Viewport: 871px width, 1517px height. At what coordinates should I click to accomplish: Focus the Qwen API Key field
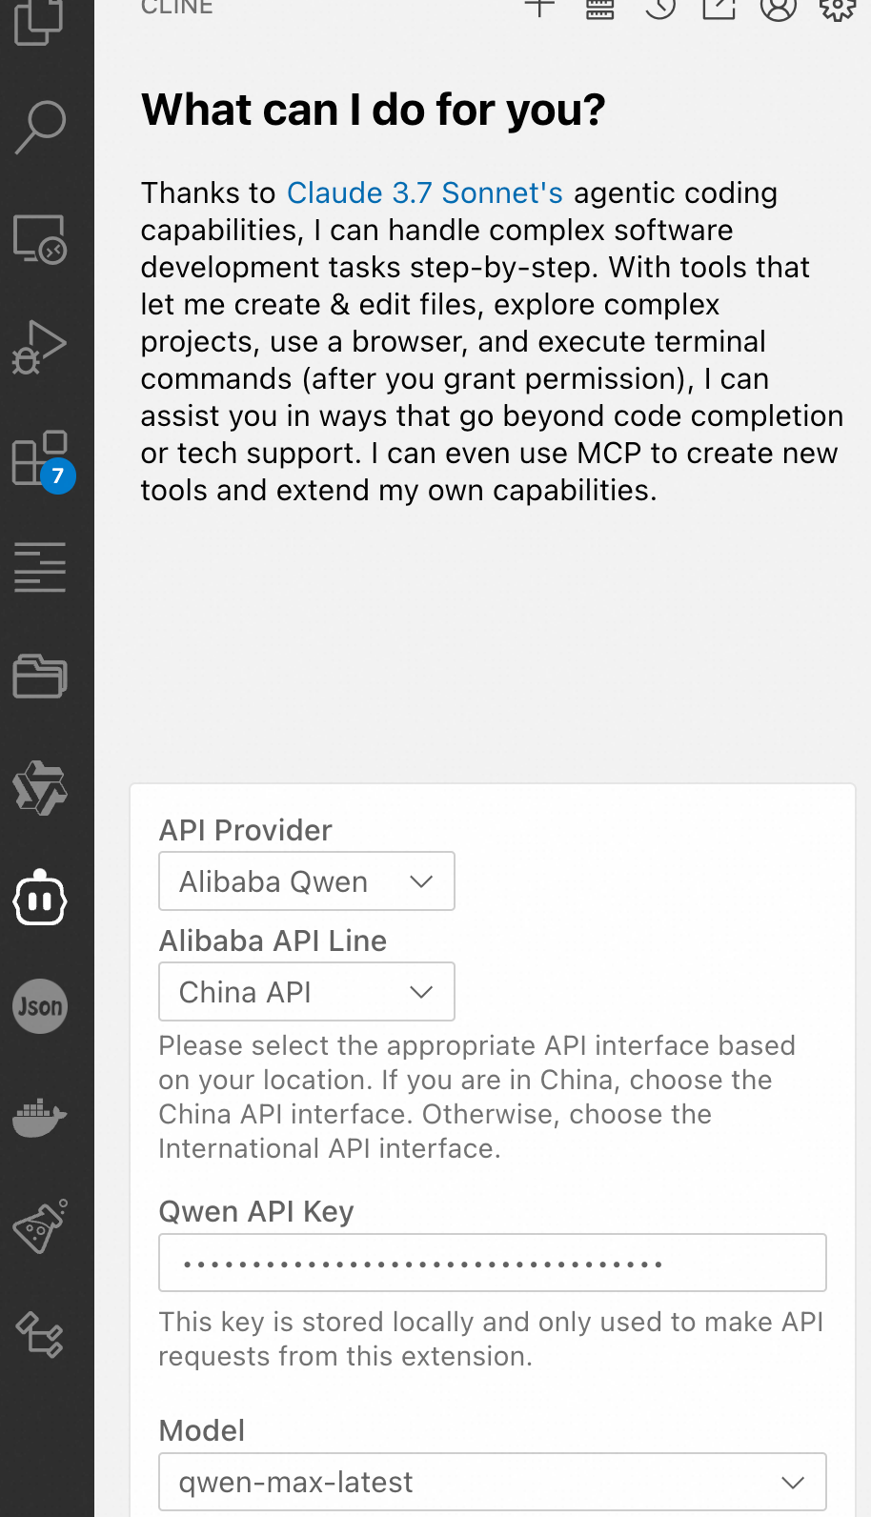click(492, 1264)
